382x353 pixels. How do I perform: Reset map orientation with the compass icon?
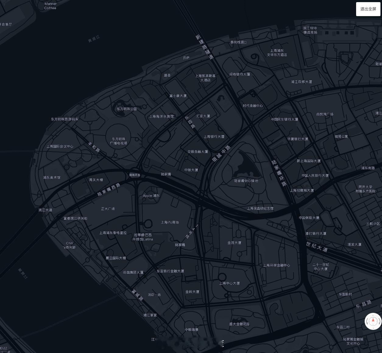pos(373,321)
